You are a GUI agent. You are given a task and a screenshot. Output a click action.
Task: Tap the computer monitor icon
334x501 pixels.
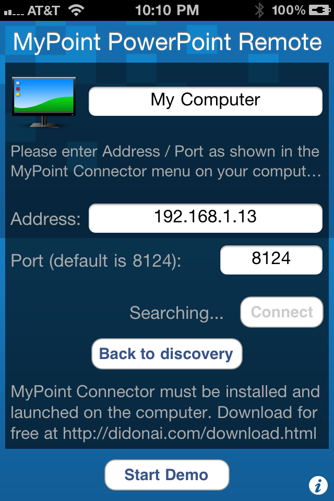44,102
